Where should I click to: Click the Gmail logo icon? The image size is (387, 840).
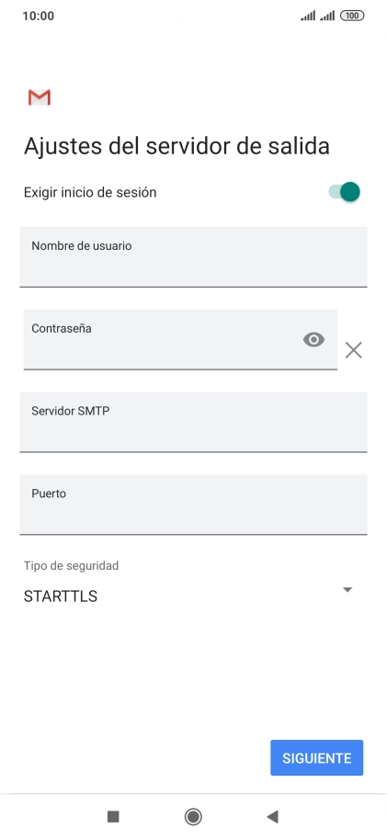pos(40,97)
